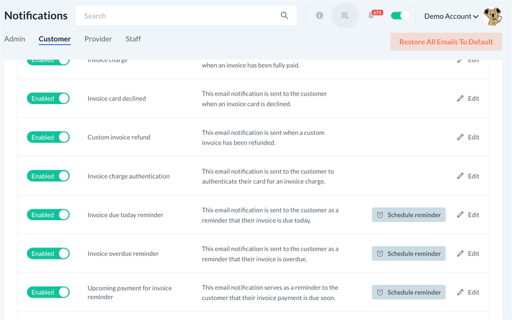Expand the Demo Account dropdown
The width and height of the screenshot is (512, 320).
451,16
